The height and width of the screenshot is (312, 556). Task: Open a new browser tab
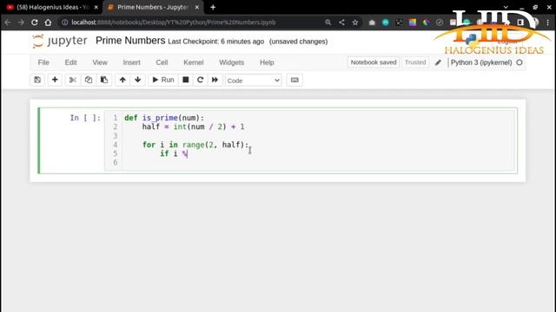[213, 7]
